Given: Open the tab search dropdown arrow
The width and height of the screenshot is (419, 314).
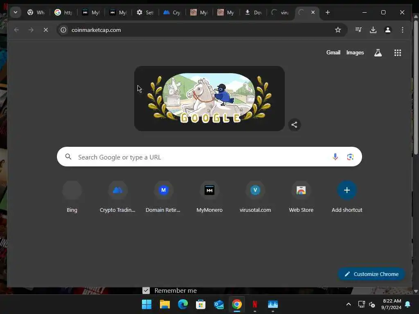Looking at the screenshot, I should pos(16,12).
